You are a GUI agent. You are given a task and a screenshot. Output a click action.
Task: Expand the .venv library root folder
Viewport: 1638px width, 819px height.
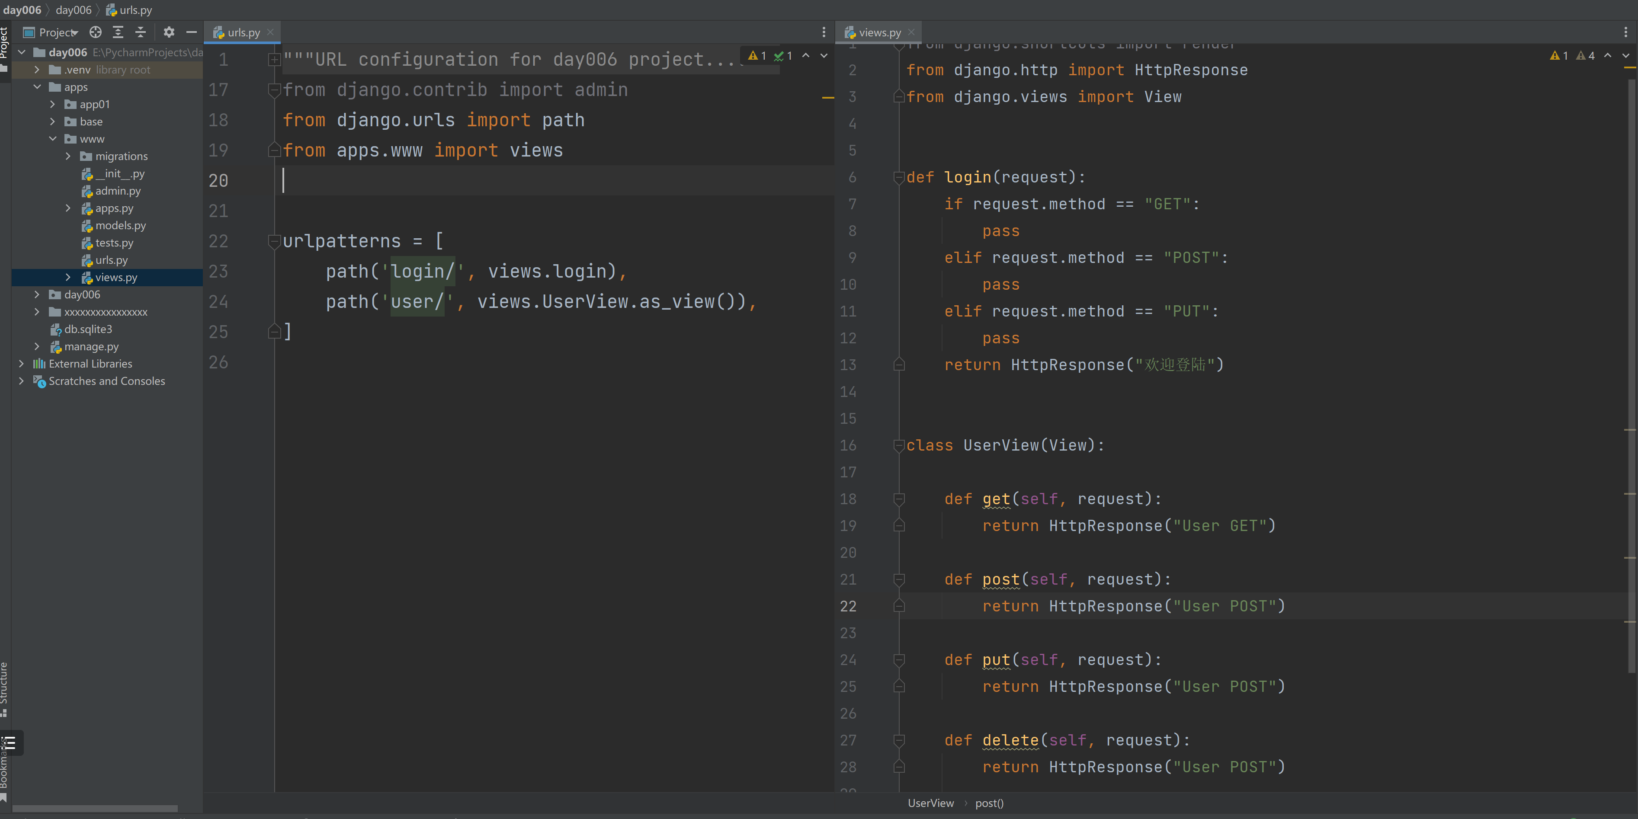click(37, 69)
